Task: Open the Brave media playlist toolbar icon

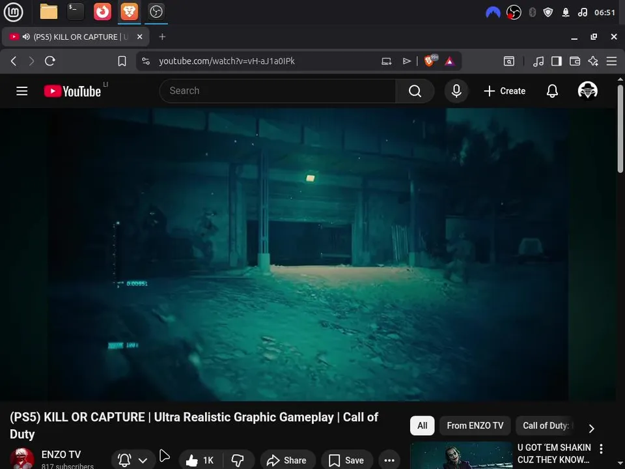Action: coord(538,61)
